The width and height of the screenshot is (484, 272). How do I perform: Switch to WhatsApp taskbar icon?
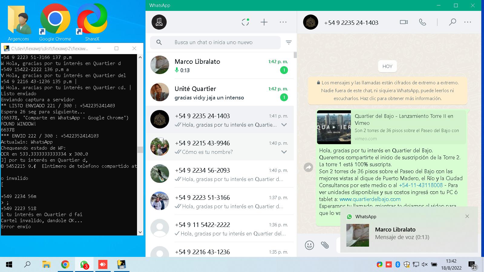[x=84, y=265]
